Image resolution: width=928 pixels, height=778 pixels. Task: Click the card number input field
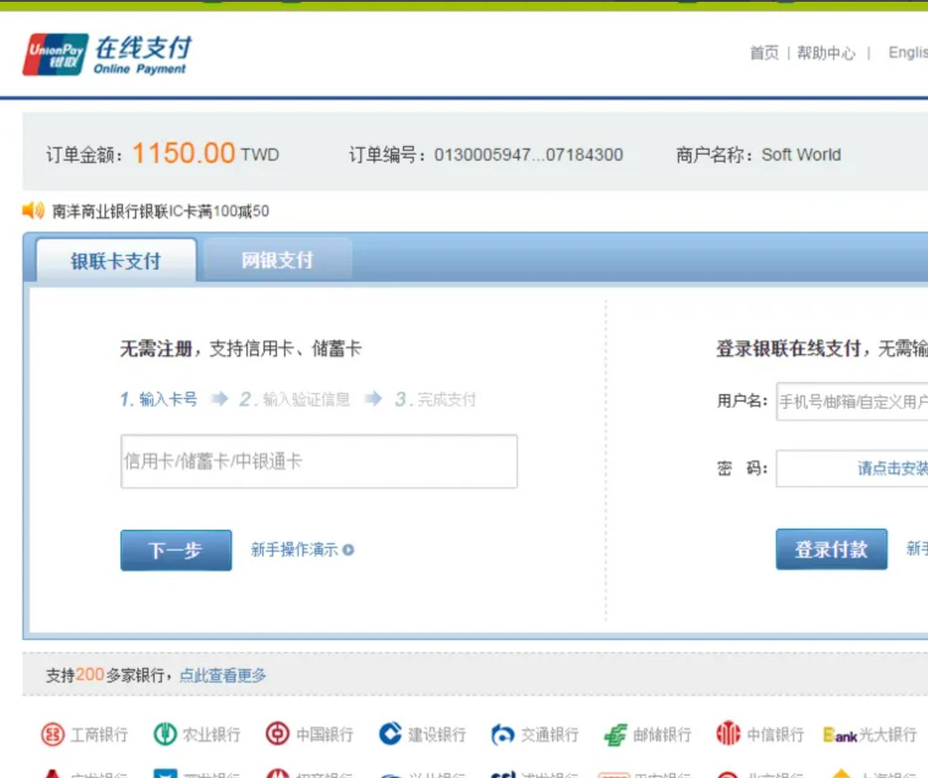pyautogui.click(x=319, y=463)
